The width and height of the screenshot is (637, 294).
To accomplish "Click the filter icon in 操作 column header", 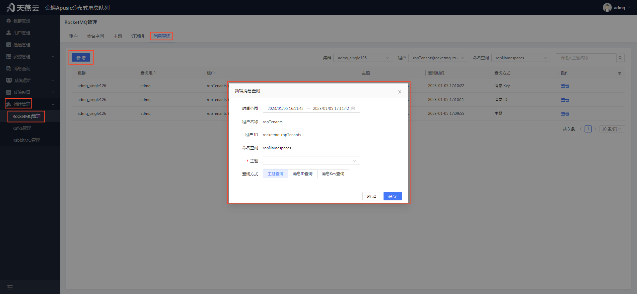I will [619, 73].
